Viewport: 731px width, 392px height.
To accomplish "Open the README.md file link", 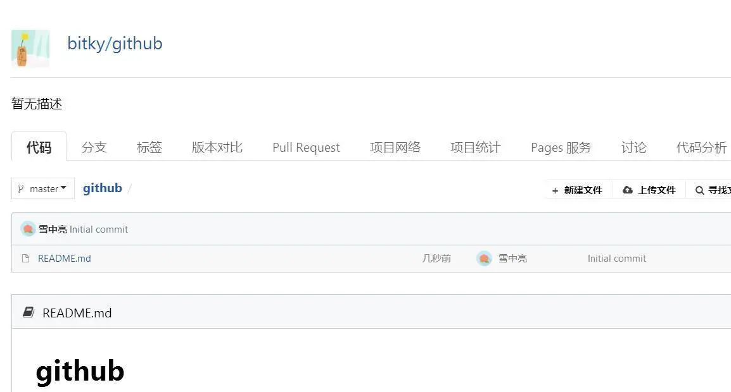I will click(x=64, y=258).
